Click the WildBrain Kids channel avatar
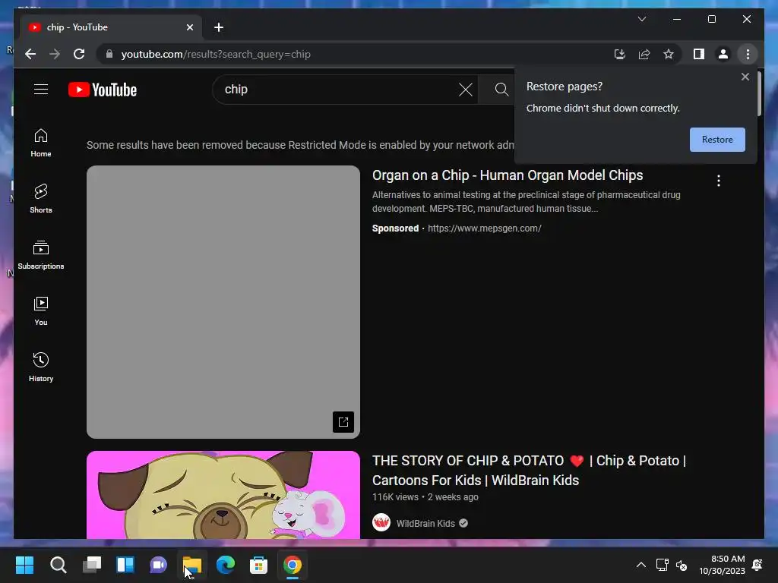Viewport: 778px width, 583px height. coord(381,522)
